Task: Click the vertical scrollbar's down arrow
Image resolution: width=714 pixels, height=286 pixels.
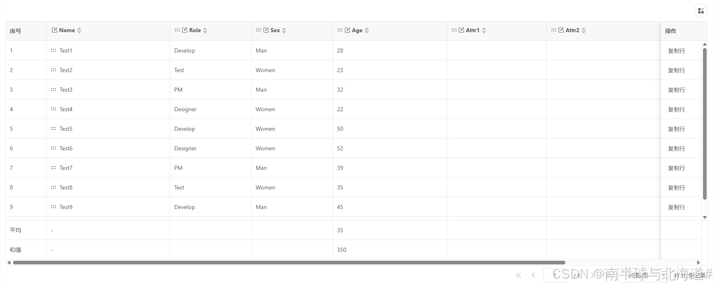Action: point(705,217)
